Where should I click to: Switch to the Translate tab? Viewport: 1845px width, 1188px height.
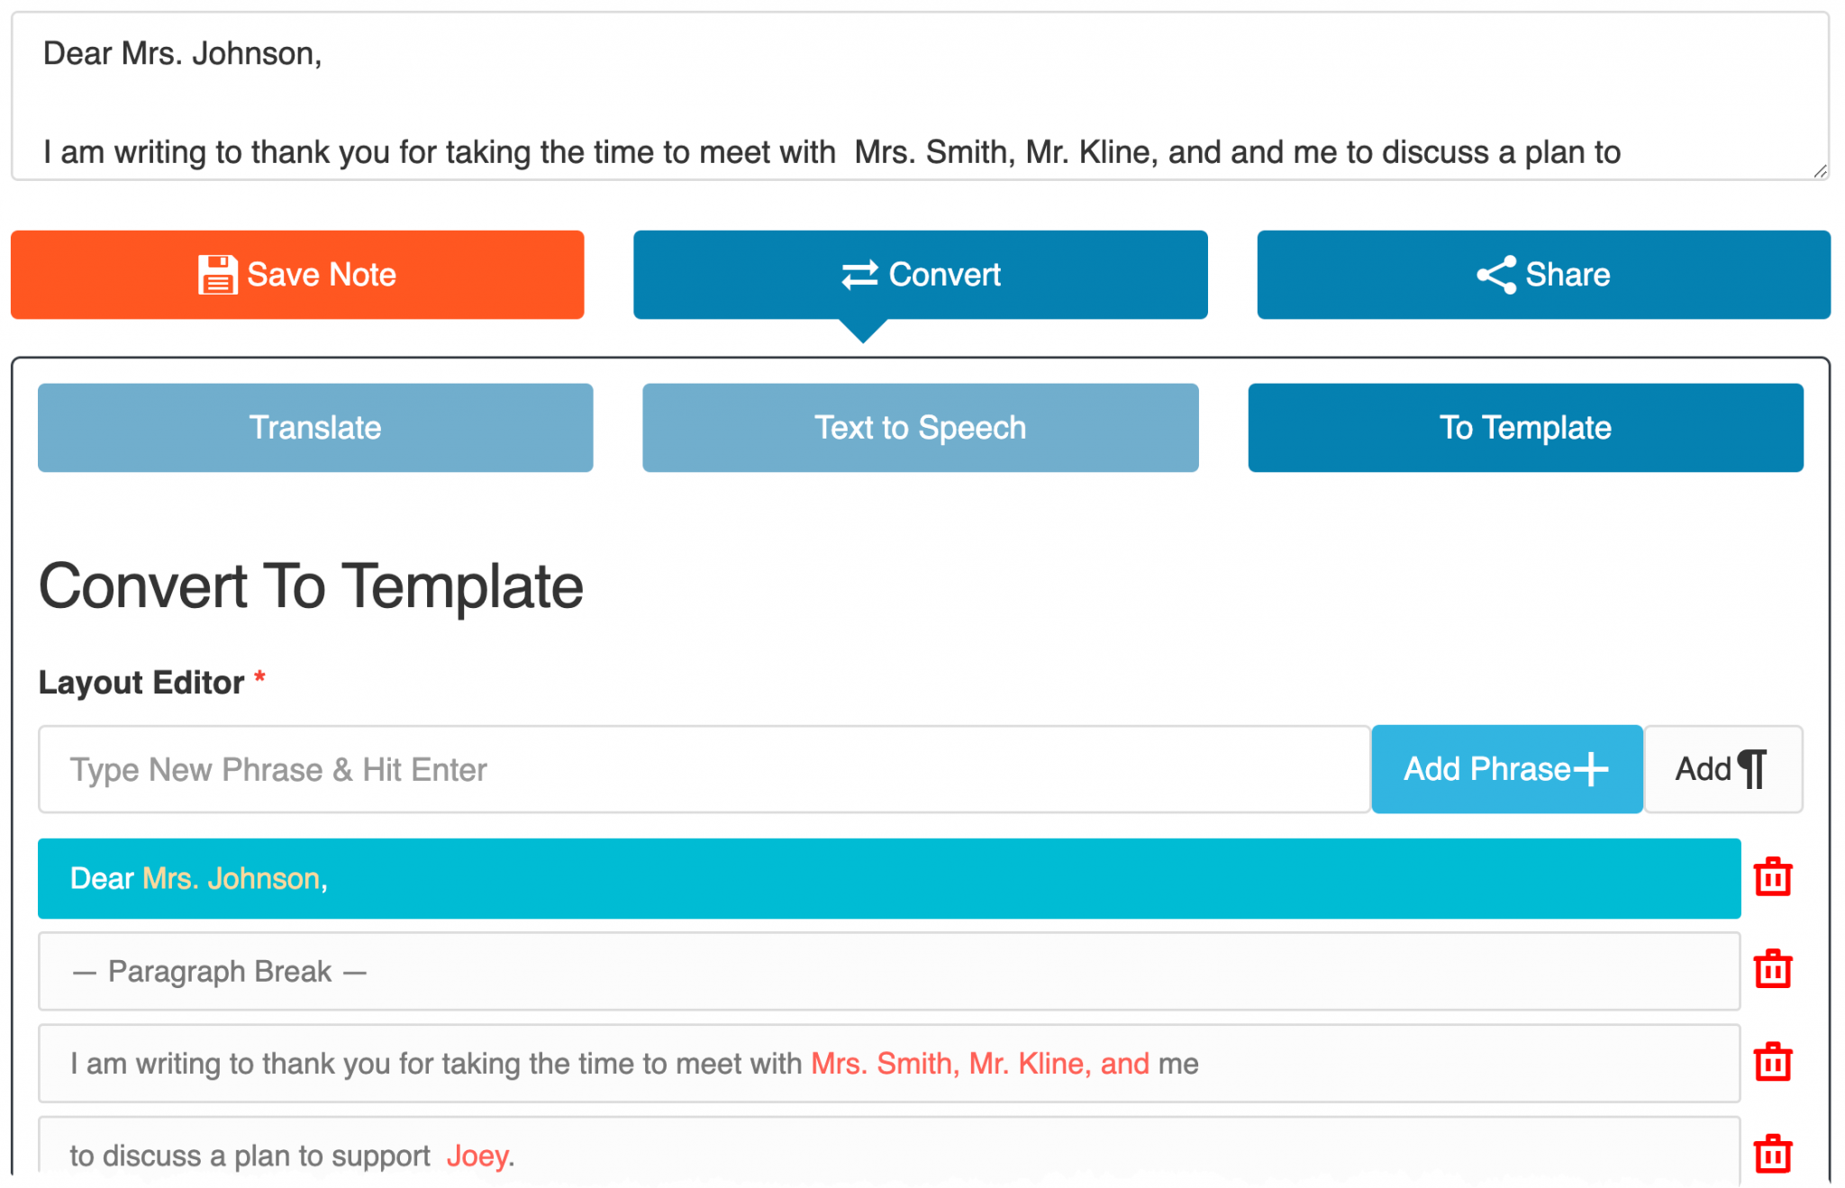(x=314, y=427)
